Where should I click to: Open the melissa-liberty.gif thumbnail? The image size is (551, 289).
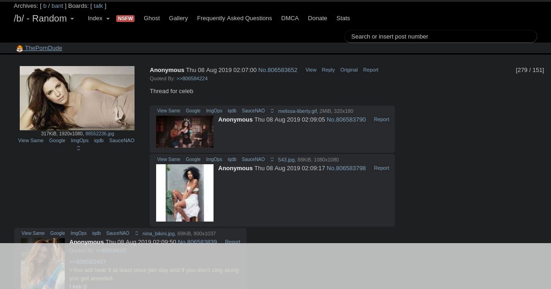click(x=185, y=132)
